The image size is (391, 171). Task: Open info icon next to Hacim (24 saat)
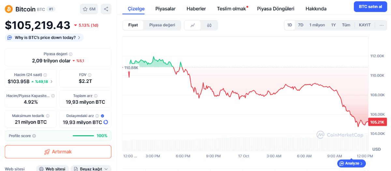[45, 75]
